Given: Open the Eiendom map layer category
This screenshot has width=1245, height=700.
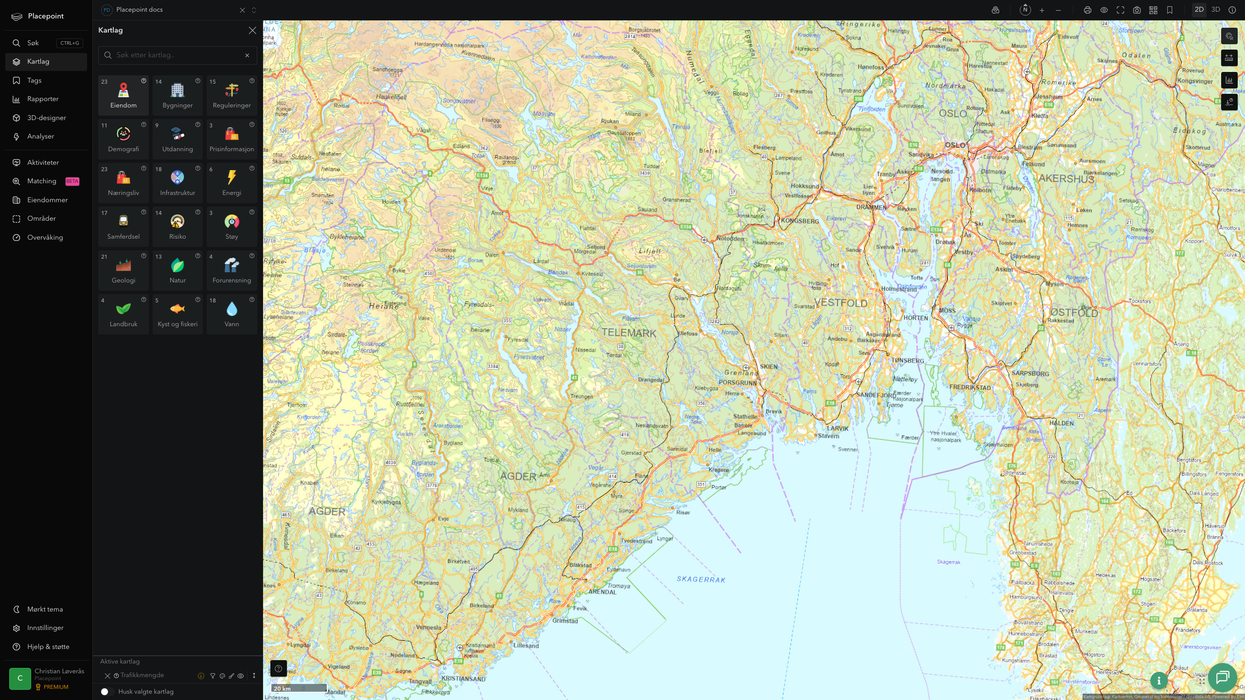Looking at the screenshot, I should [x=123, y=95].
